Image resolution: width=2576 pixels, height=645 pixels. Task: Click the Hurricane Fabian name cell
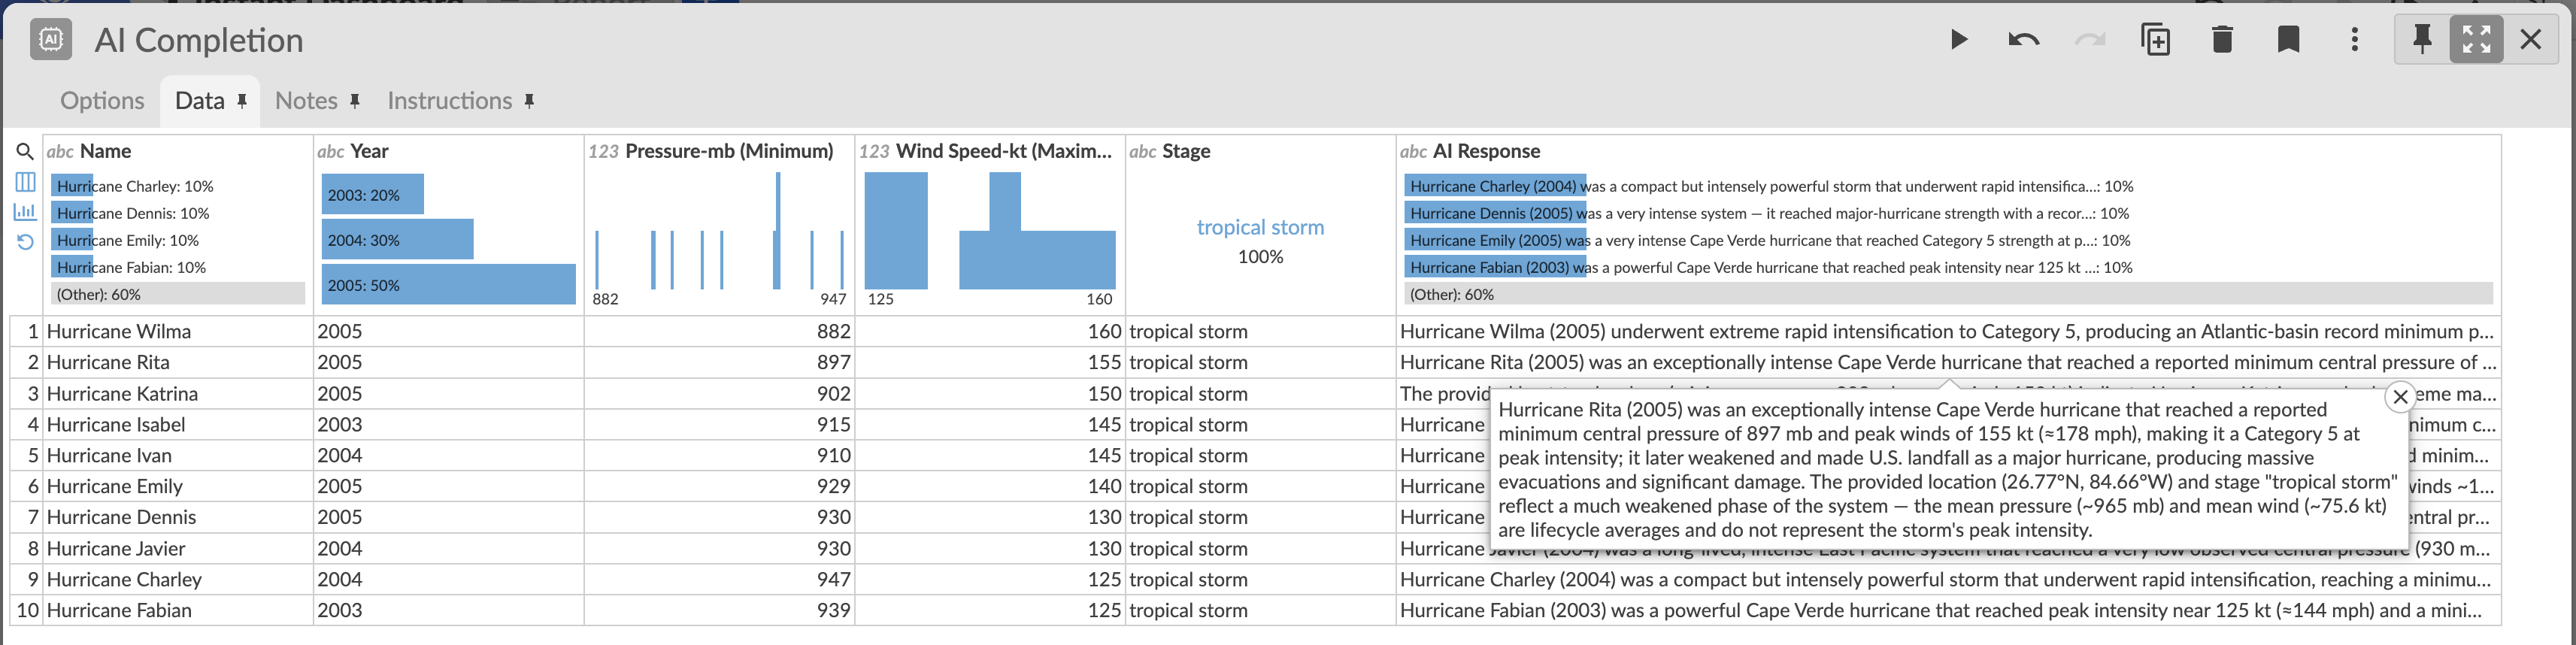coord(178,610)
